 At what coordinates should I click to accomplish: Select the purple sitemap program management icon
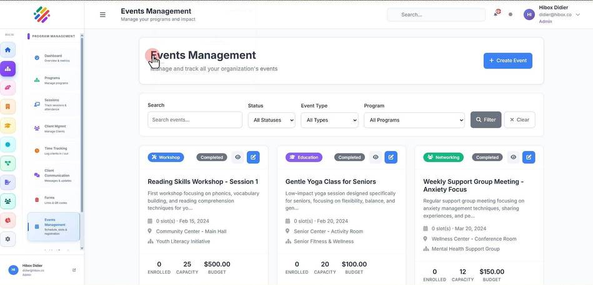point(7,69)
